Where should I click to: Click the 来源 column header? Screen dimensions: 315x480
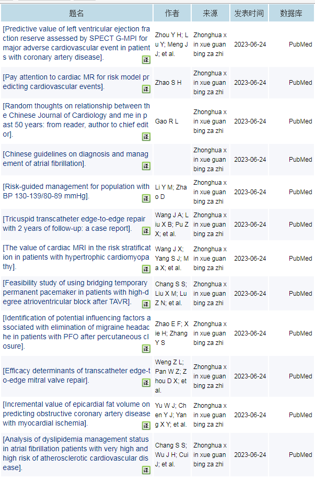click(210, 13)
